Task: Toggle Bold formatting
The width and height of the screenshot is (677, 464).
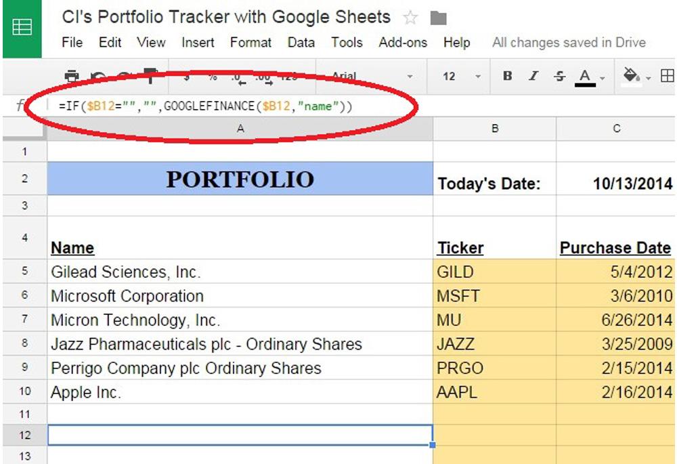Action: tap(508, 76)
